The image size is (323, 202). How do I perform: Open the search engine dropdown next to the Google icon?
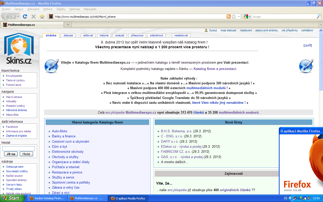pos(250,17)
